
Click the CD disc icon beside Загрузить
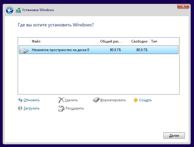click(20, 108)
